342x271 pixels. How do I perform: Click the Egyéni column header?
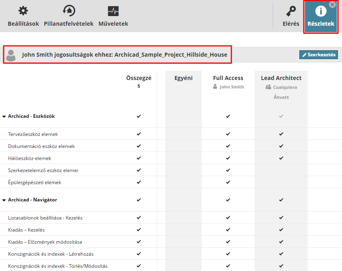point(183,78)
